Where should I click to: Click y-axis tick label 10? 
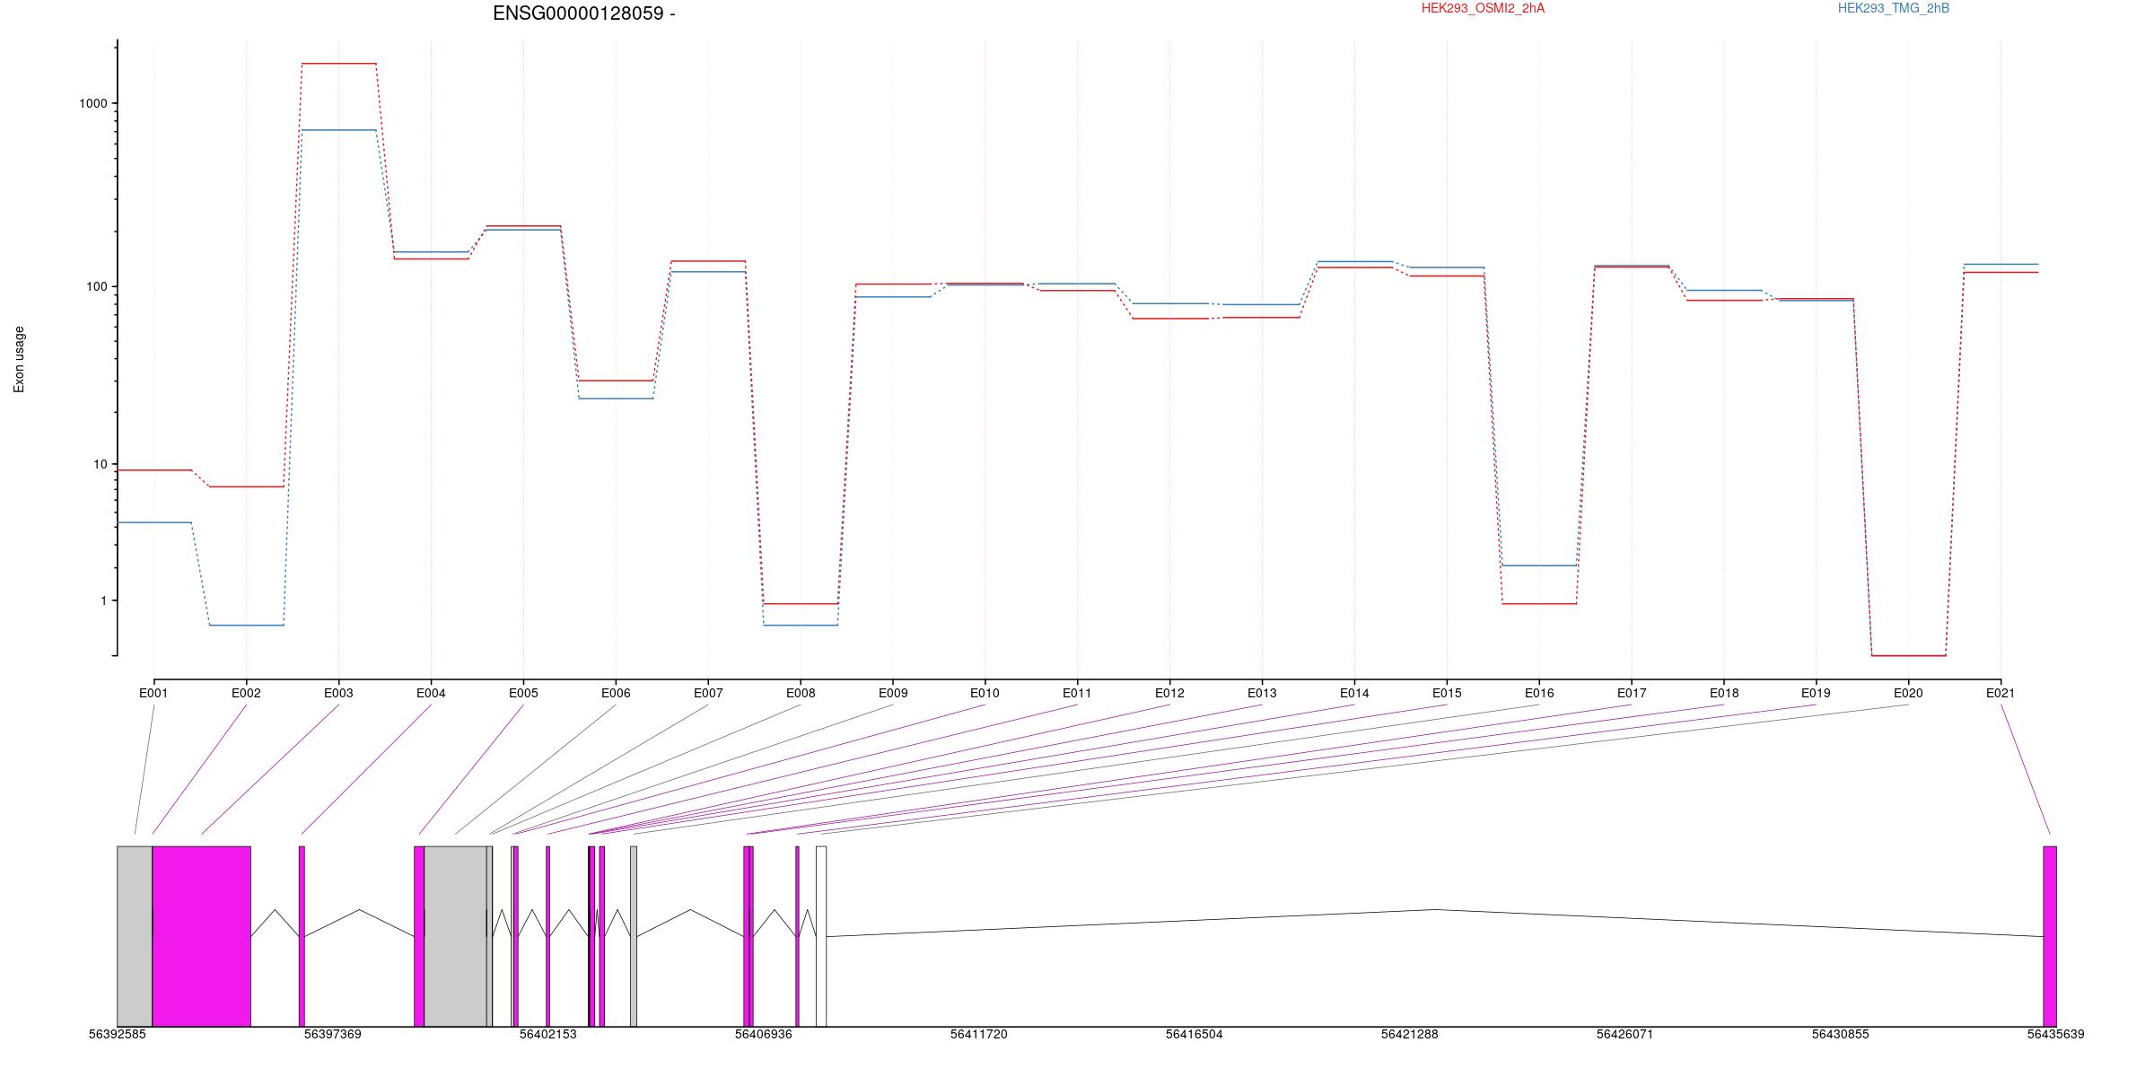pyautogui.click(x=101, y=464)
